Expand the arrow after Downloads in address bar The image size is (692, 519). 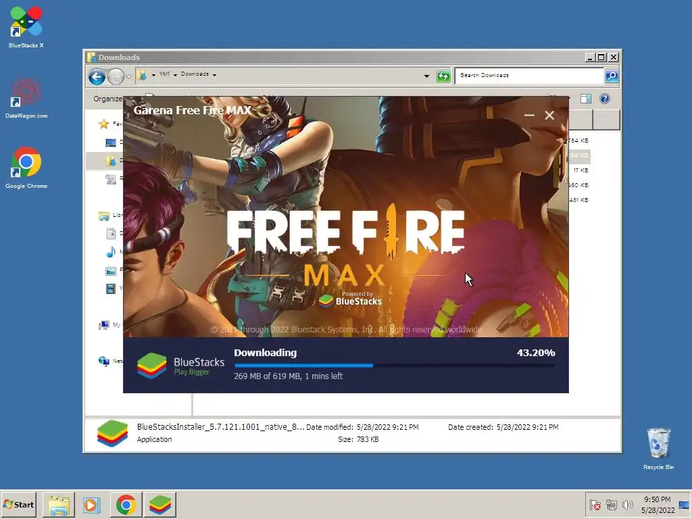coord(214,75)
